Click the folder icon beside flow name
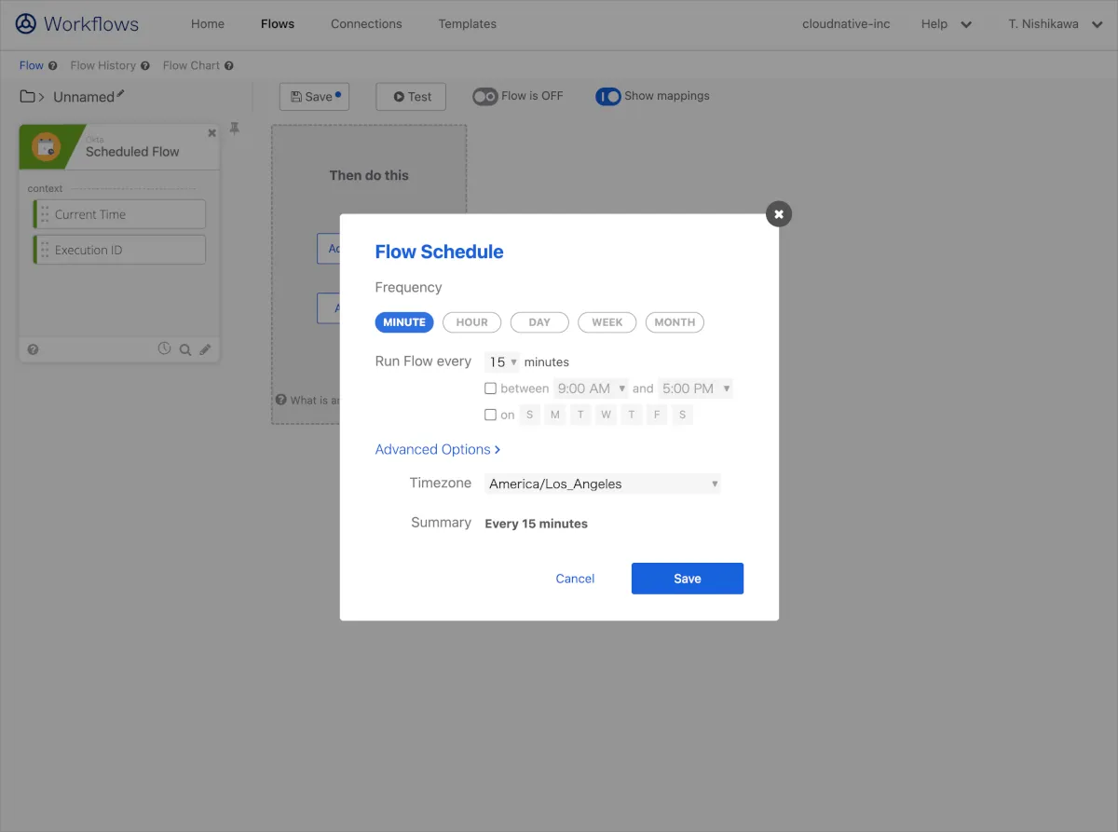The height and width of the screenshot is (832, 1118). coord(28,97)
